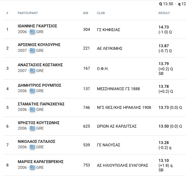Open club ΓΣ ΚΗΦΙΣΙΑΣ
190x176 pixels.
click(x=108, y=30)
